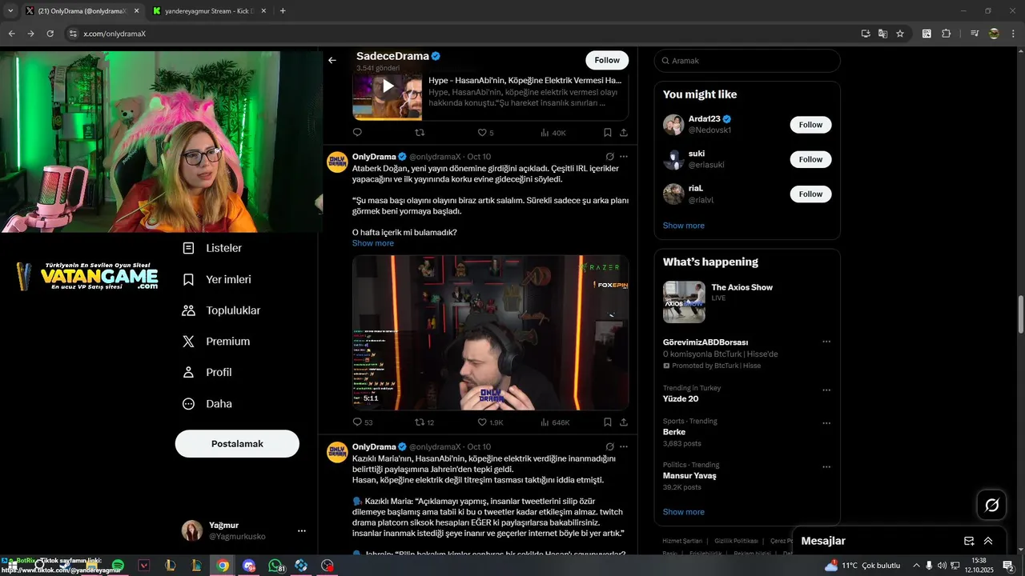Like the post with 1.9K likes
The width and height of the screenshot is (1025, 576).
[482, 422]
